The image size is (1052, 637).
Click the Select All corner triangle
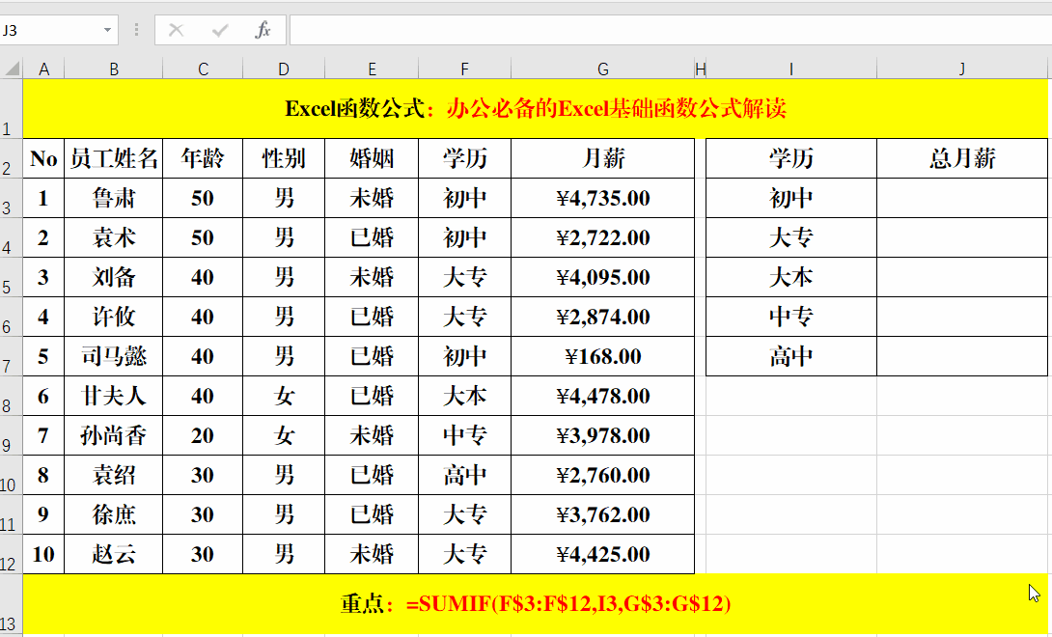(12, 69)
